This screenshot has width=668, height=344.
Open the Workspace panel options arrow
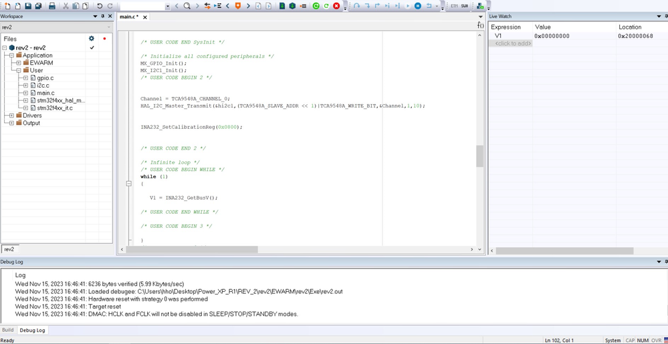96,16
